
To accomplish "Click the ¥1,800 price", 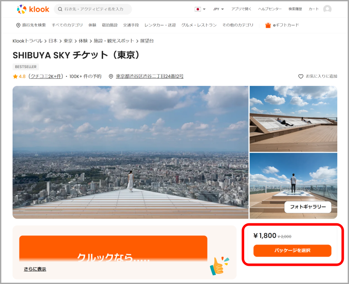I will click(x=265, y=235).
